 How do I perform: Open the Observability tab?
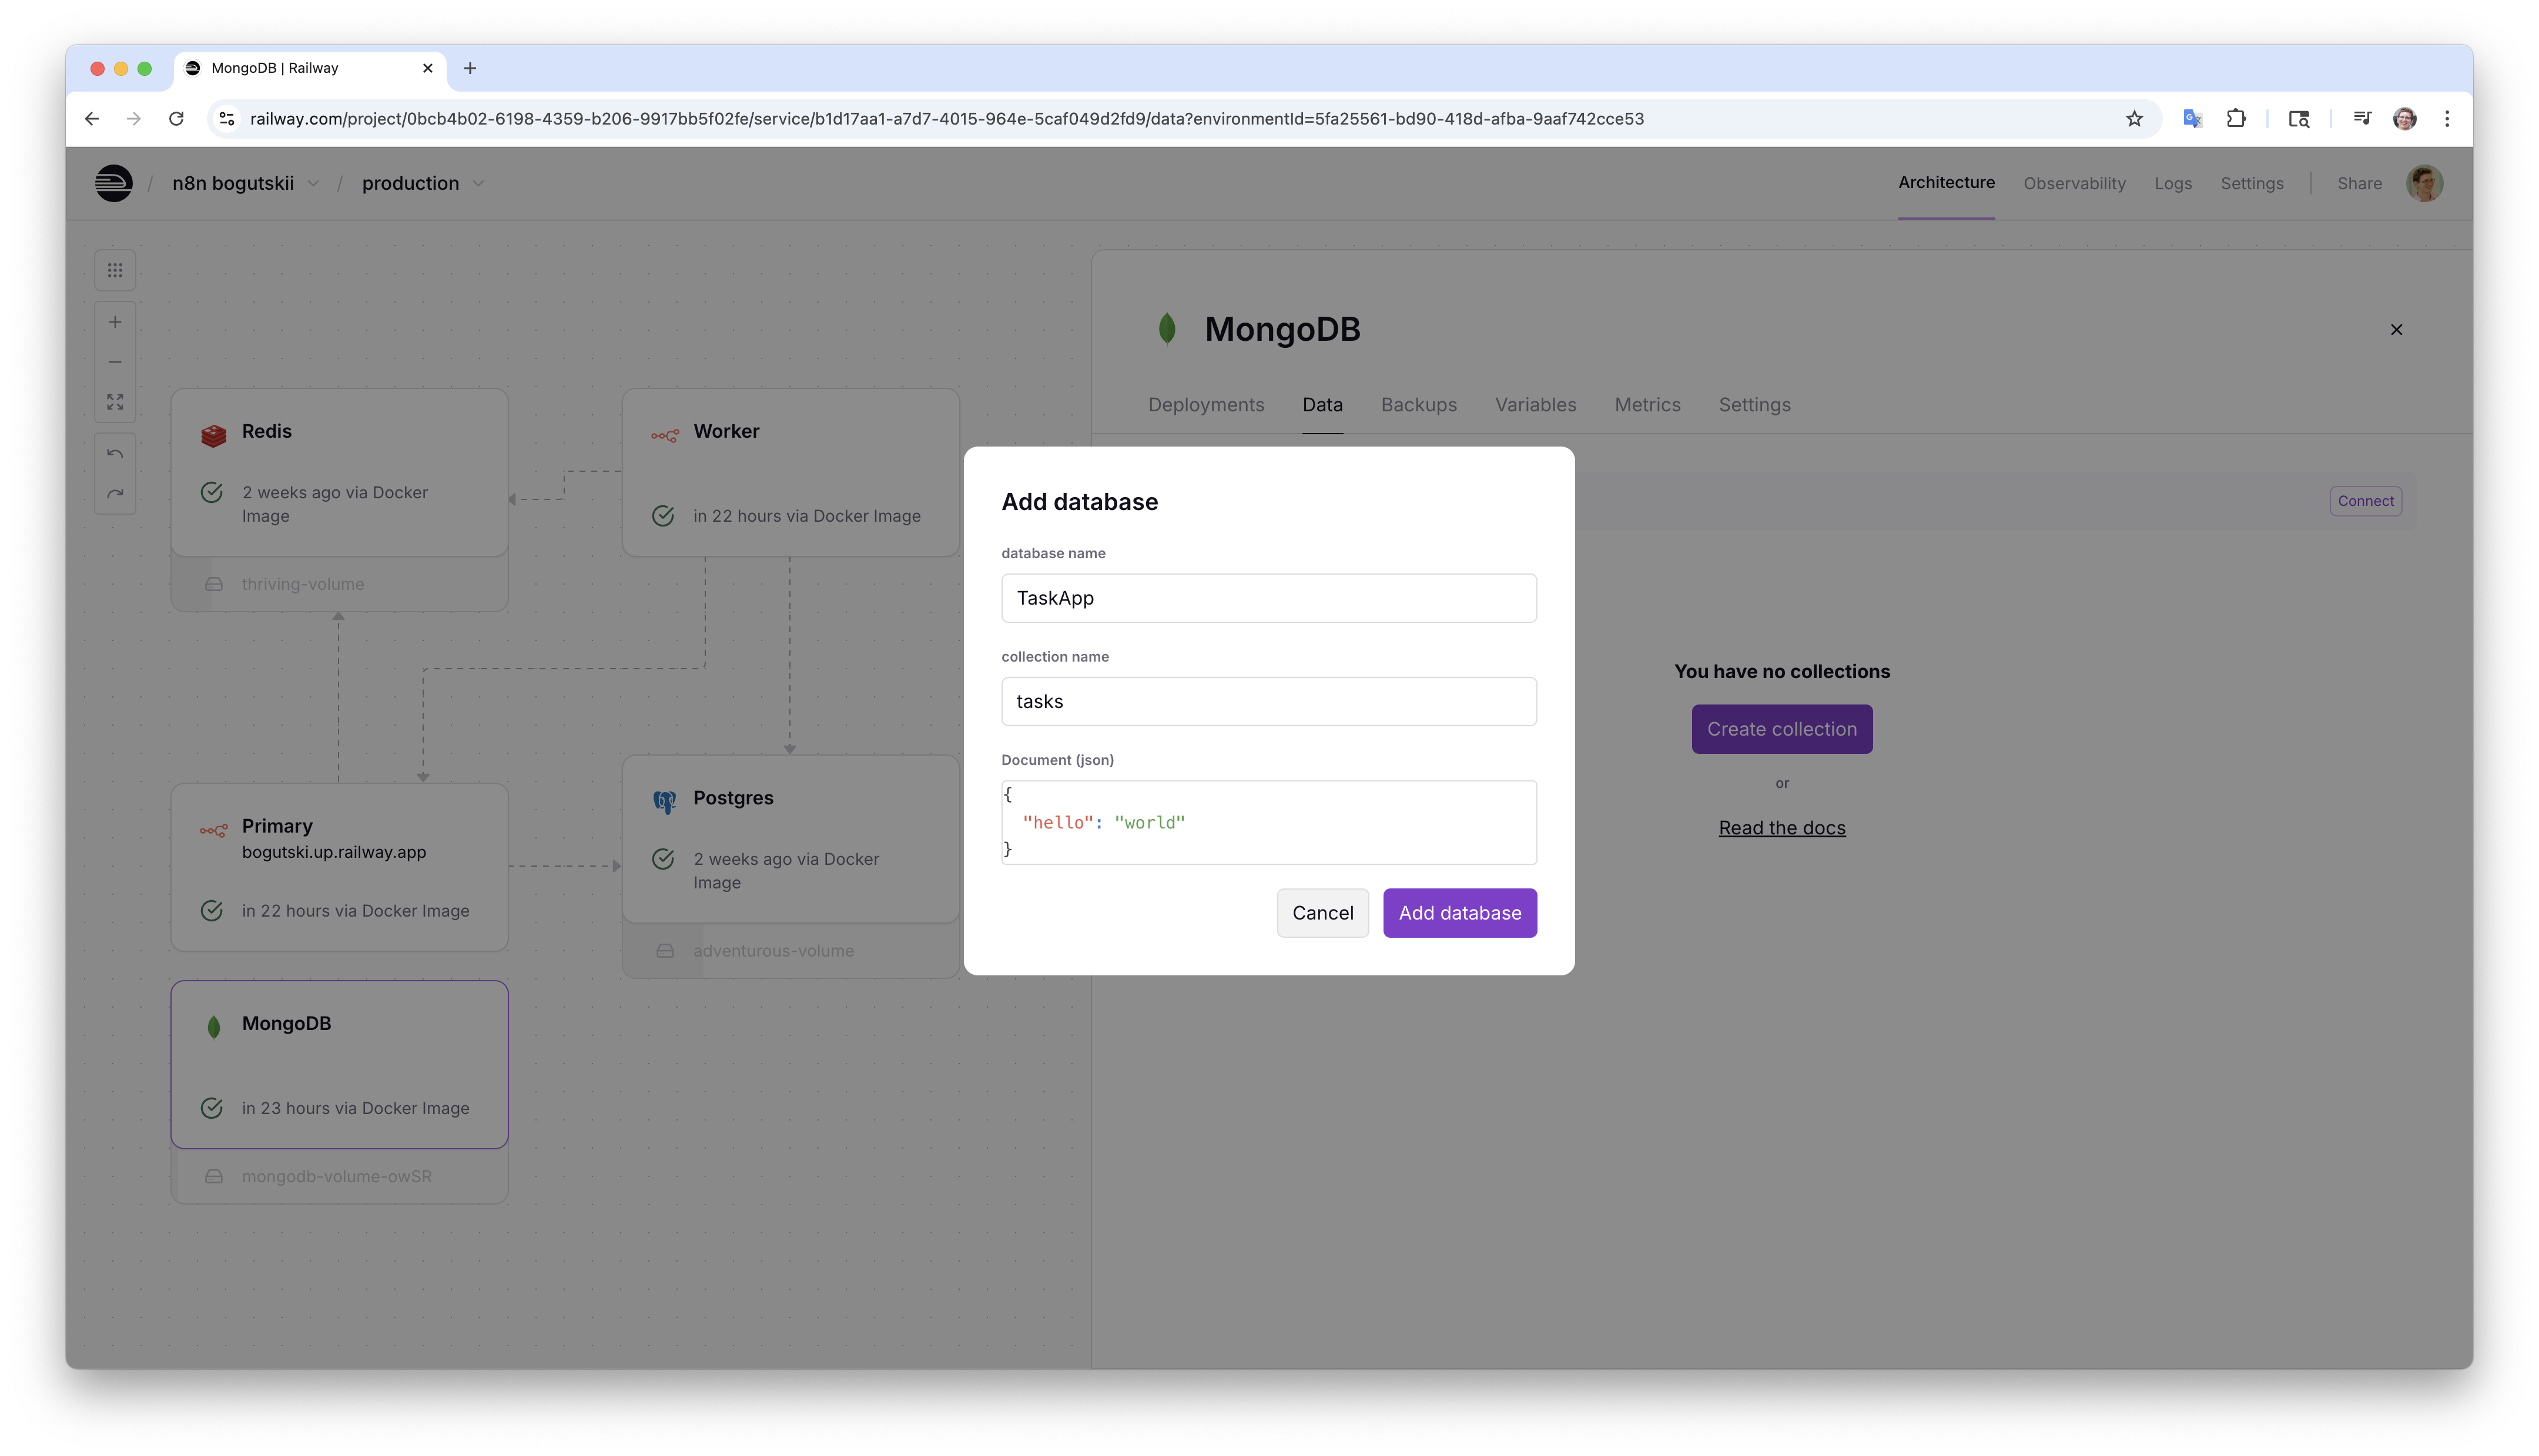click(x=2074, y=183)
